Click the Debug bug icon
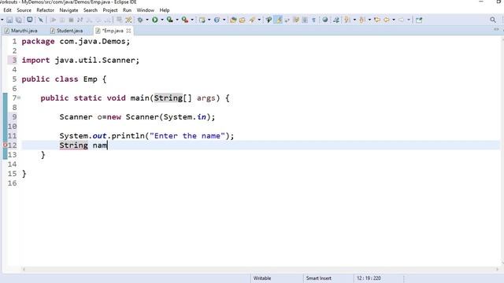The width and height of the screenshot is (504, 283). point(140,20)
